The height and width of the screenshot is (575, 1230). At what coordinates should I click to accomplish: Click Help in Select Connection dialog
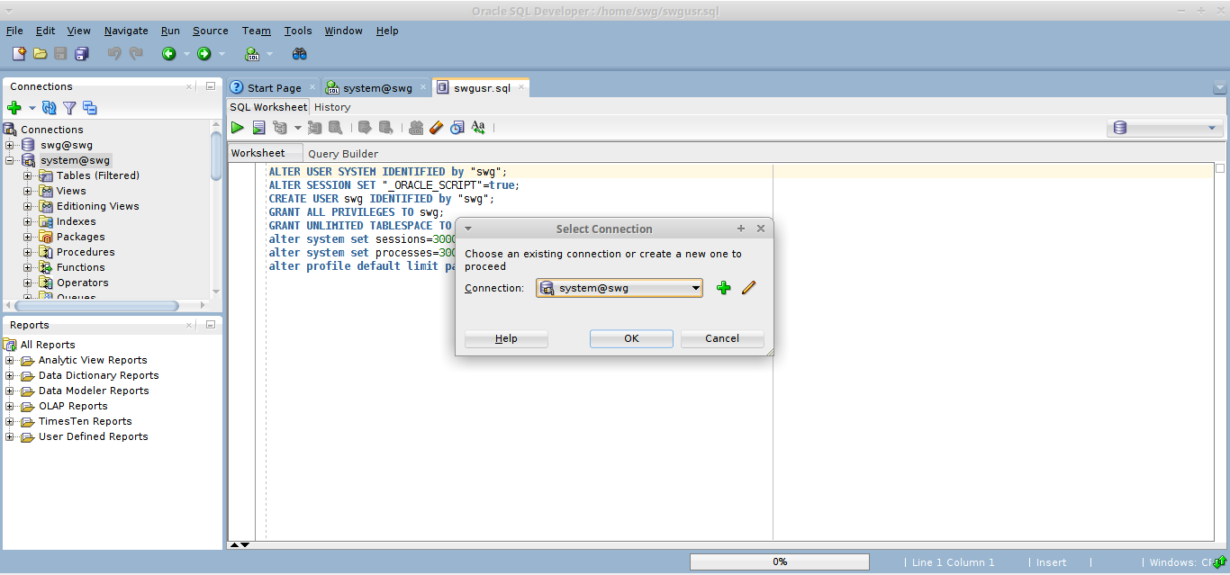click(x=506, y=338)
